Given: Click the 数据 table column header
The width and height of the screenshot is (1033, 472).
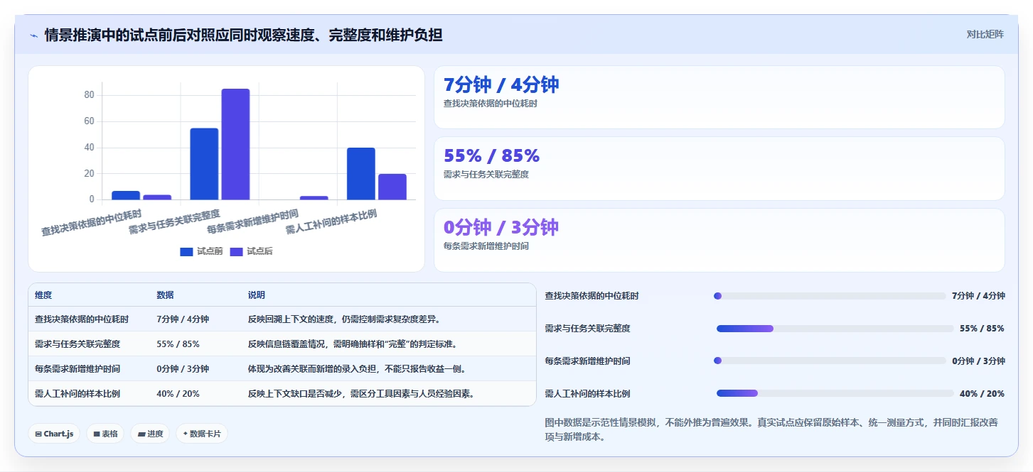Looking at the screenshot, I should 165,295.
